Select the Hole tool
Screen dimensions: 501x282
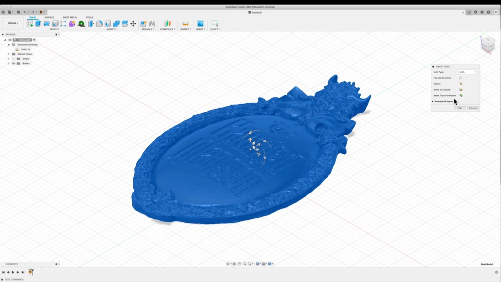55,24
